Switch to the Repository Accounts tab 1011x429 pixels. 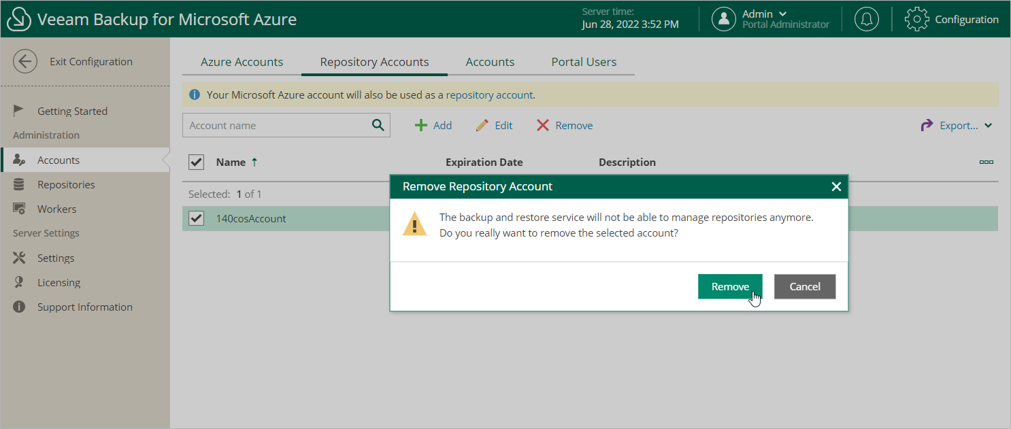[x=374, y=62]
